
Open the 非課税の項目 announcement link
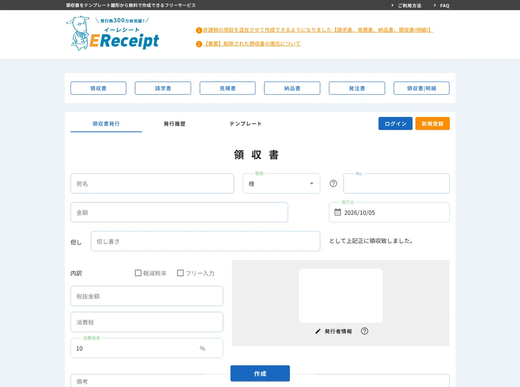tap(318, 30)
